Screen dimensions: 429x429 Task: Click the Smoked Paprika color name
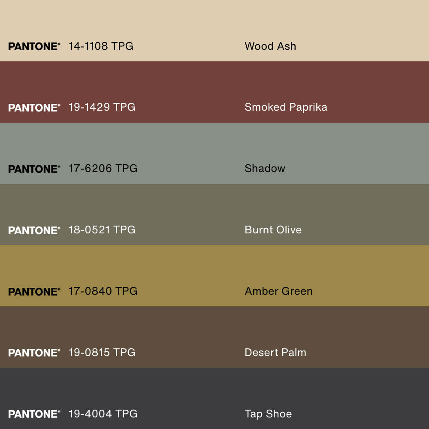[286, 107]
